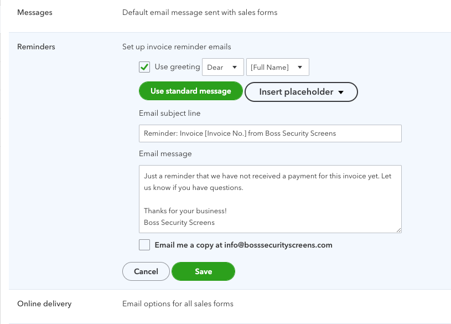Click inside the Email message text area
Viewport: 451px width, 324px height.
point(270,198)
